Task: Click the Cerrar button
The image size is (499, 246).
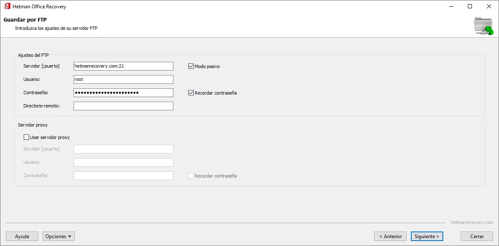Action: tap(477, 236)
